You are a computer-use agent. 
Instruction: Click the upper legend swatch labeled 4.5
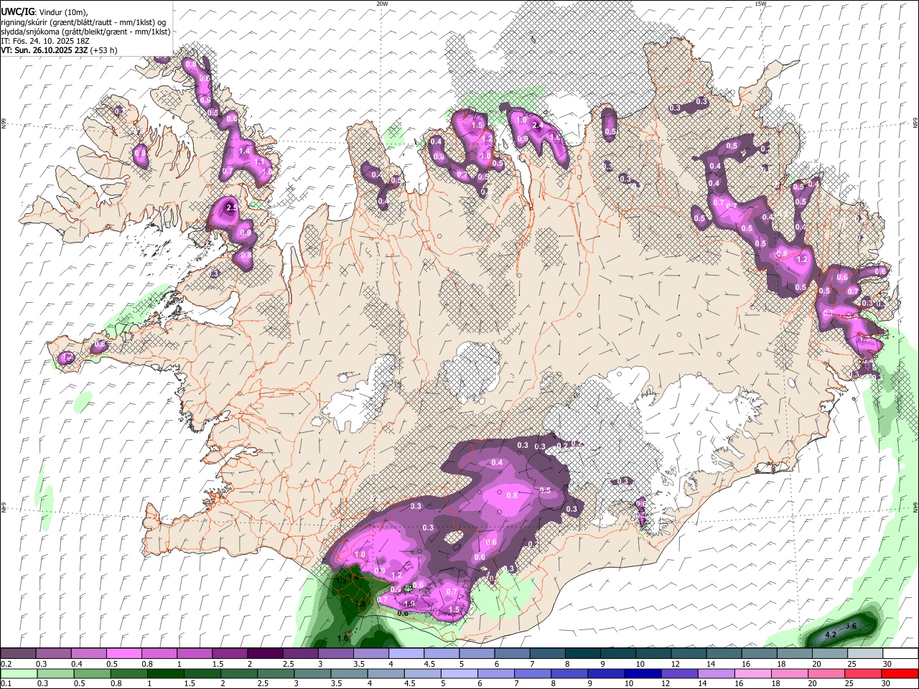click(442, 654)
